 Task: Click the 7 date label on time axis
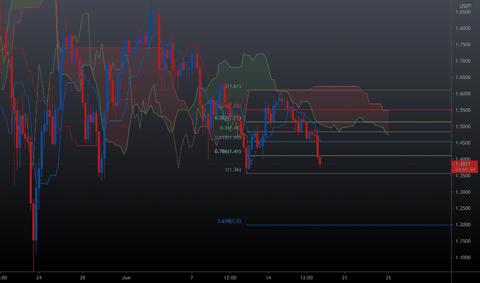pyautogui.click(x=192, y=278)
